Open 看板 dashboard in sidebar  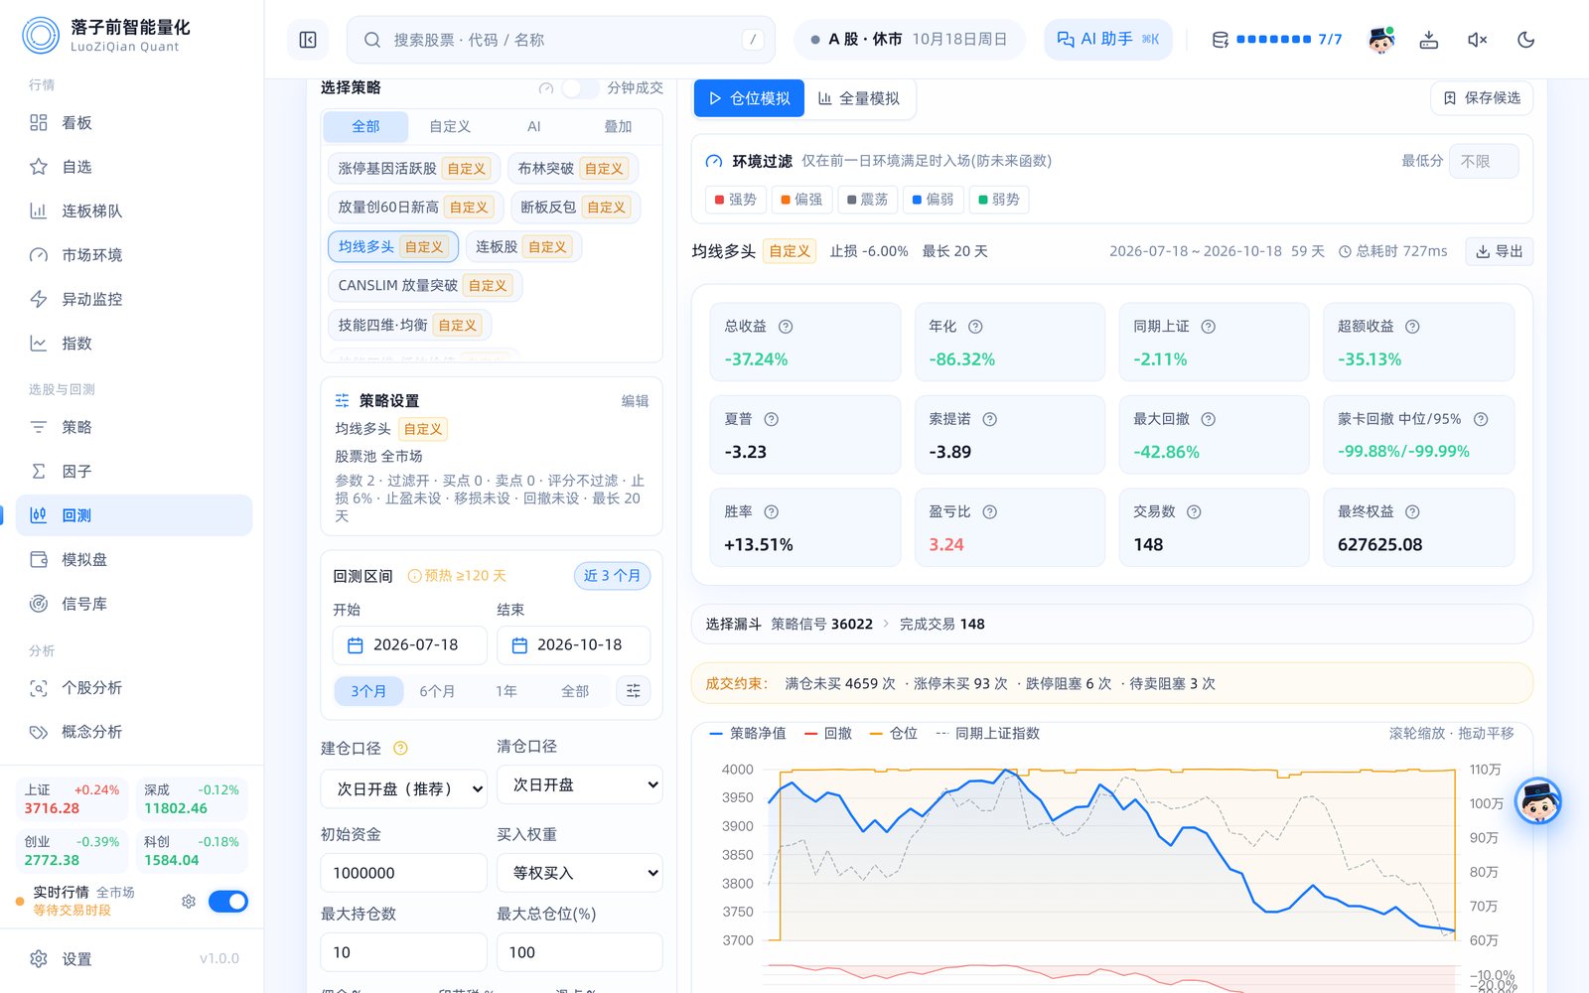(x=134, y=123)
